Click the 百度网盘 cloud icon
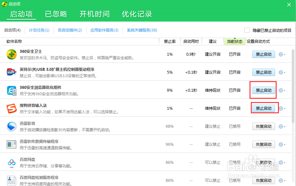 tap(12, 163)
